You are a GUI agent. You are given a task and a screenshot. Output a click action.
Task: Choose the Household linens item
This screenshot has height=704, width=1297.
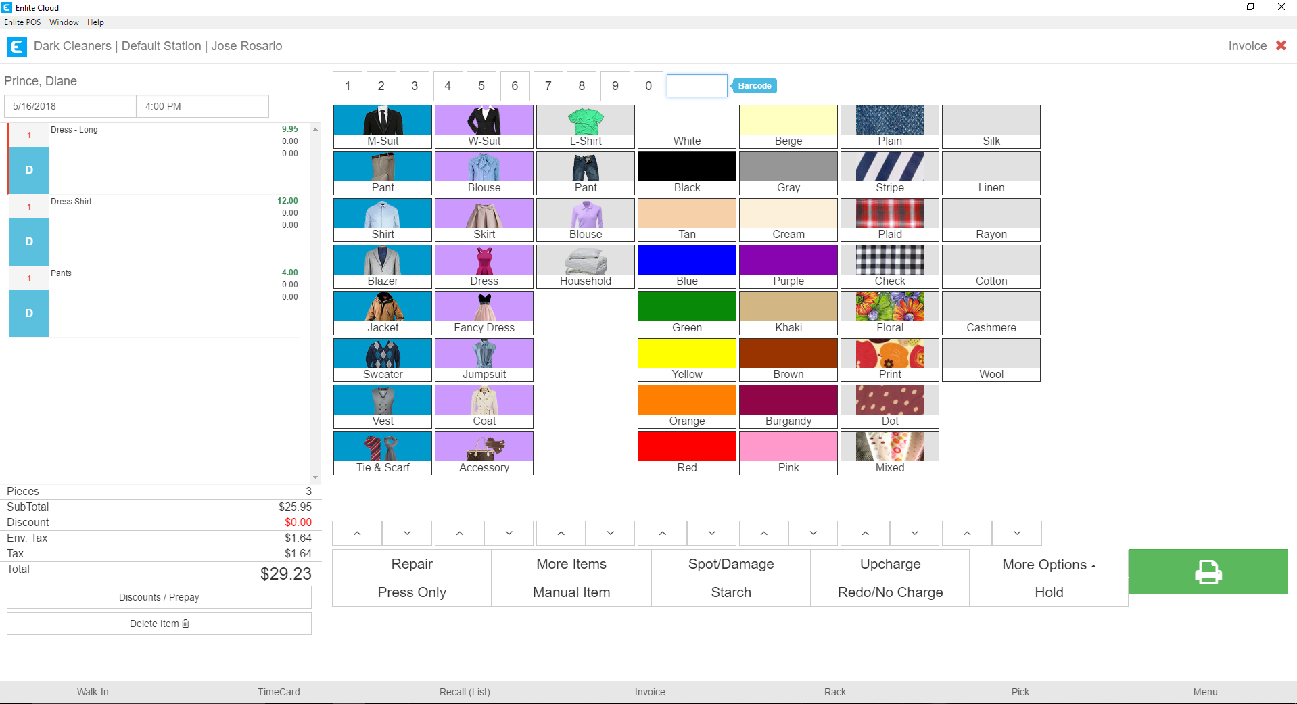click(586, 266)
